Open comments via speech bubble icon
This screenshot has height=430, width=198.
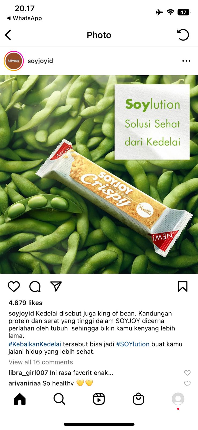coord(35,286)
